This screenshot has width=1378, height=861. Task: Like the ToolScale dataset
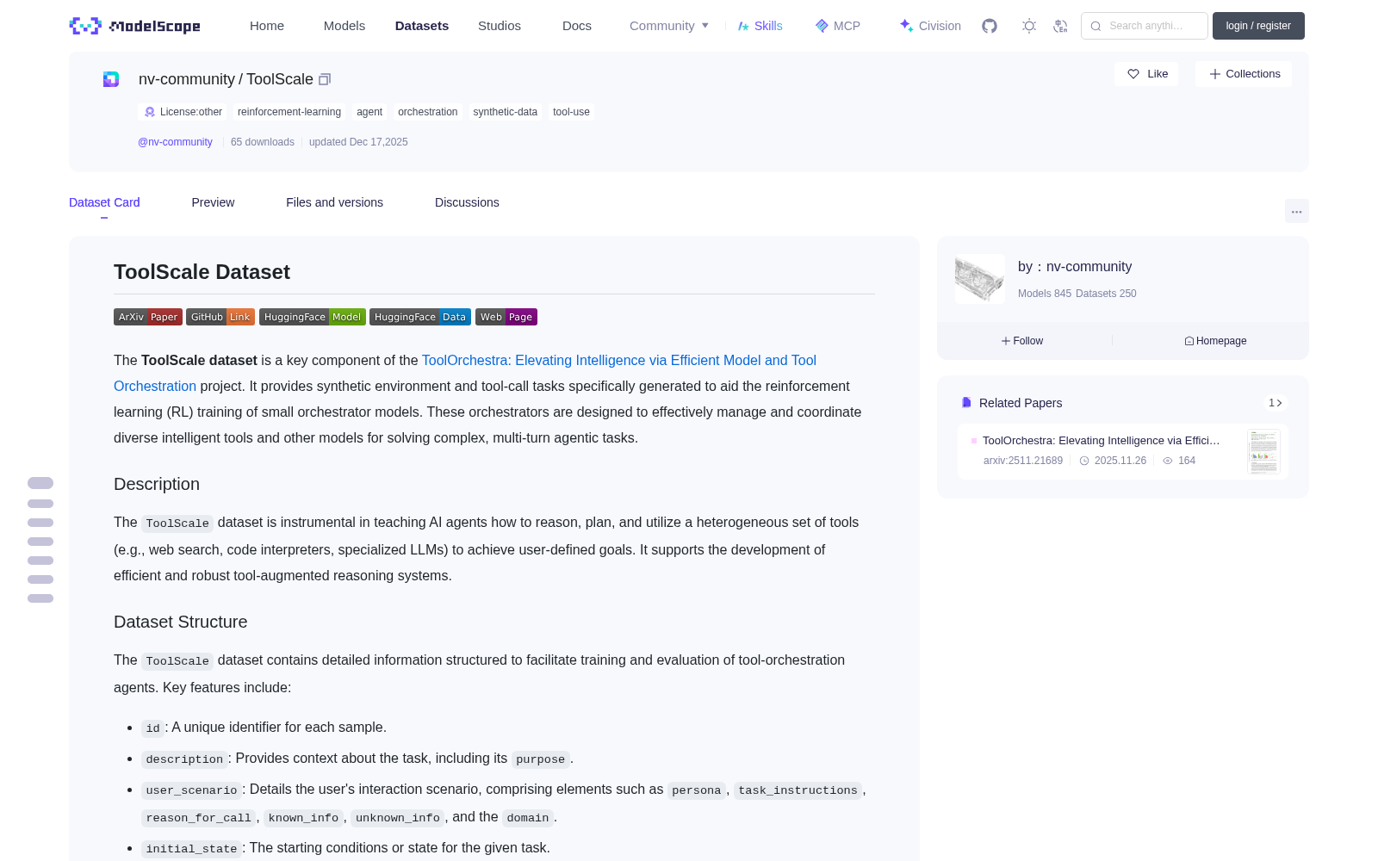[x=1147, y=74]
